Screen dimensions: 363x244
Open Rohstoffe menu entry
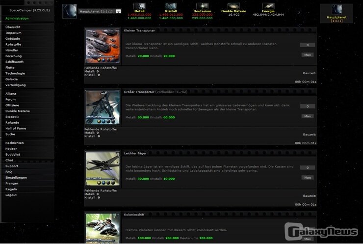13,45
